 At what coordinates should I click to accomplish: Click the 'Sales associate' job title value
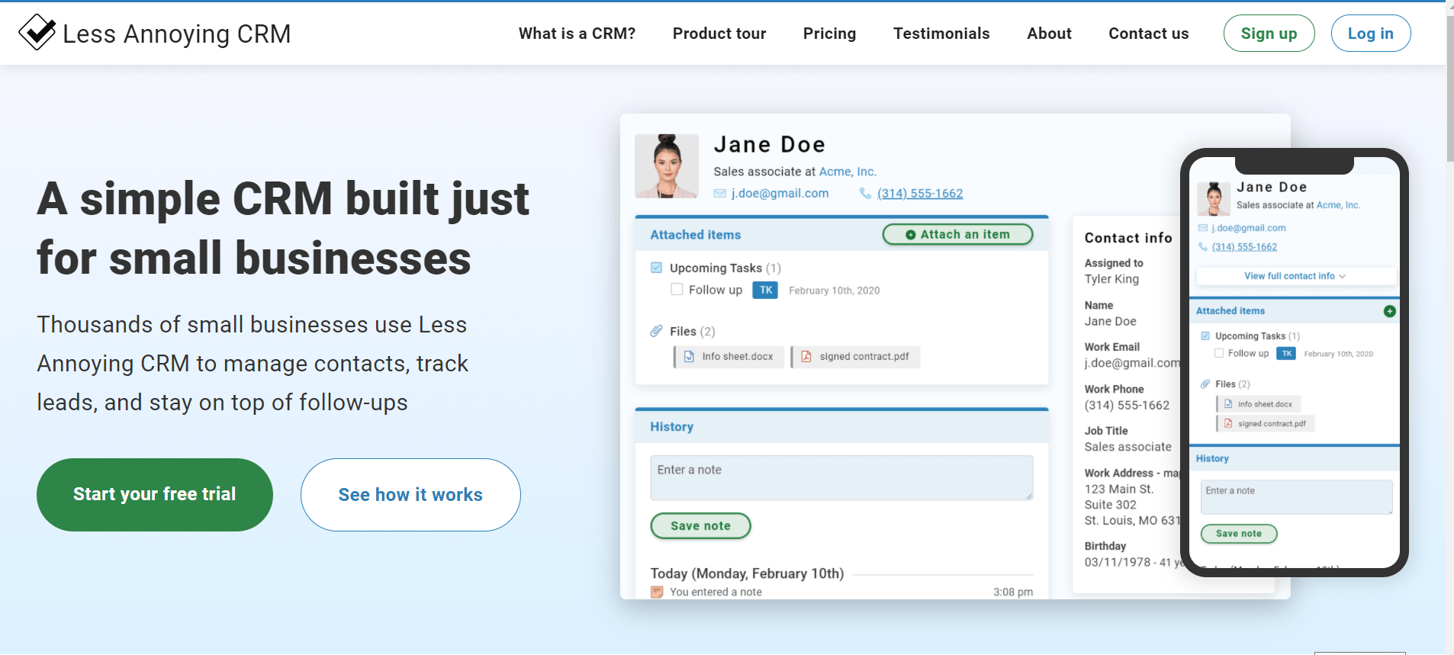[x=1127, y=447]
